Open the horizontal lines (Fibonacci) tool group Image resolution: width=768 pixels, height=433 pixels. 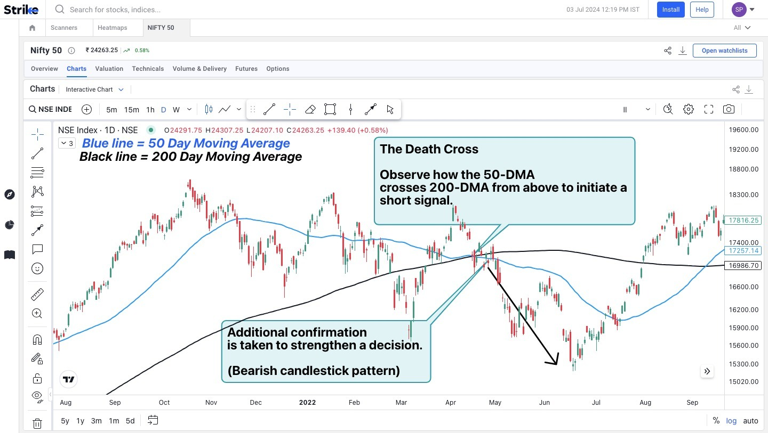(37, 173)
